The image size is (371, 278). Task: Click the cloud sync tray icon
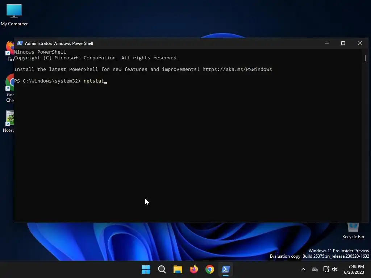pyautogui.click(x=315, y=269)
